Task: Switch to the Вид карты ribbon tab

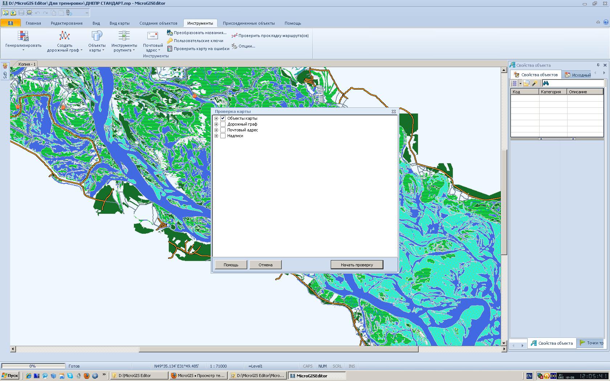Action: point(119,23)
